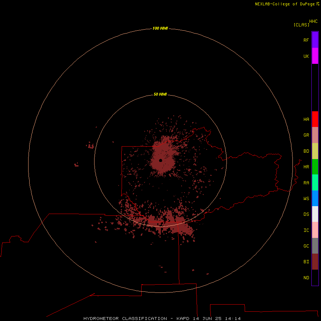Click the HA red legend swatch
321x321 pixels.
point(315,119)
